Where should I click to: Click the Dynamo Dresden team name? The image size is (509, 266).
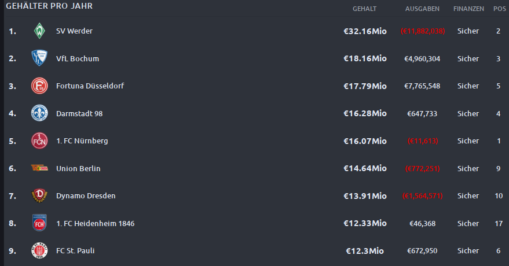coord(86,195)
